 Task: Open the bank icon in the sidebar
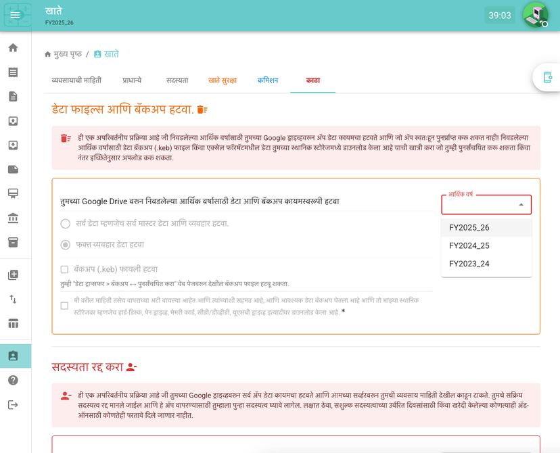(13, 218)
